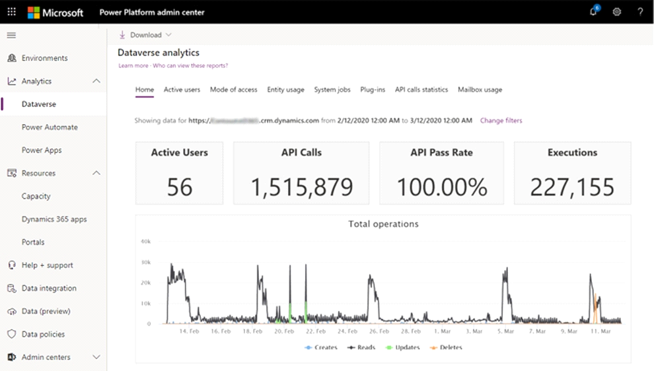Expand the Admin centers chevron
Viewport: 654px width, 371px height.
coord(96,357)
